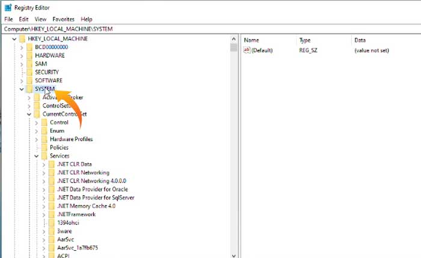Click the AarSvc_1a7fb675 folder icon

pos(52,248)
